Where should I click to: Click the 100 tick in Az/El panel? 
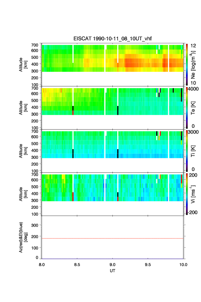click(x=35, y=248)
